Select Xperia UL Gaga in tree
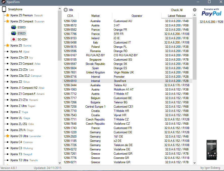Image resolution: width=224 pixels, height=171 pixels. click(20, 118)
